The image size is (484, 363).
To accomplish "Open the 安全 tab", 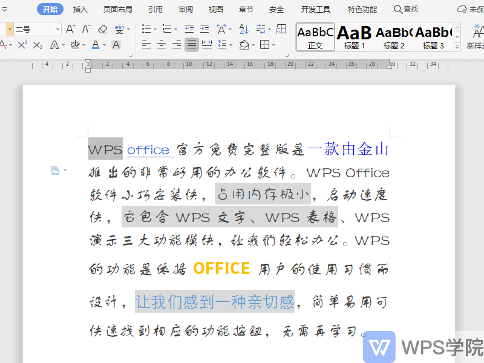I will [276, 10].
